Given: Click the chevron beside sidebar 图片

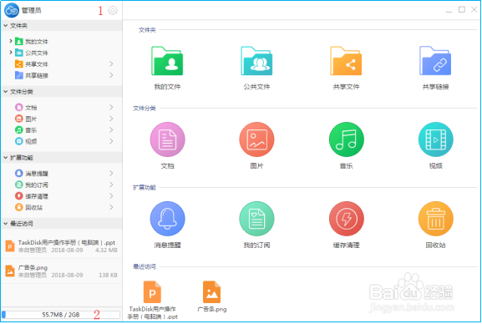Looking at the screenshot, I should (x=111, y=119).
